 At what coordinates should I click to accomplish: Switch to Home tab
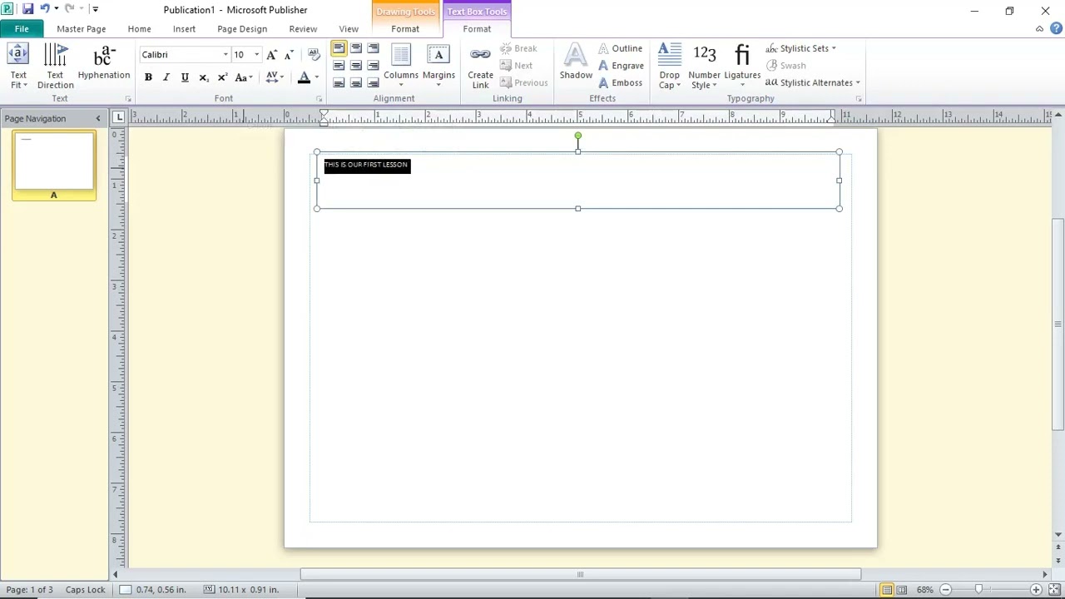click(140, 29)
